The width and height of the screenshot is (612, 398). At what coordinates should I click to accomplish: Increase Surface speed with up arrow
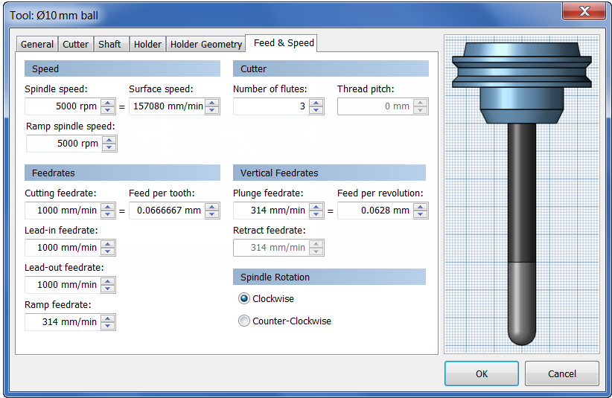pos(212,103)
